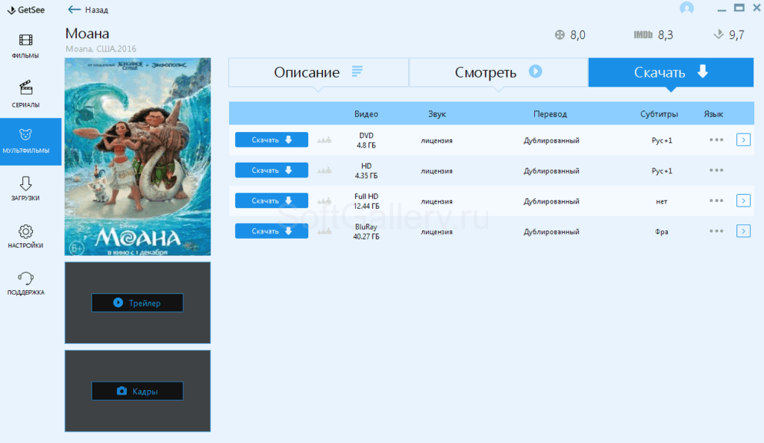Viewport: 764px width, 443px height.
Task: Switch to the Описание tab
Action: (x=318, y=72)
